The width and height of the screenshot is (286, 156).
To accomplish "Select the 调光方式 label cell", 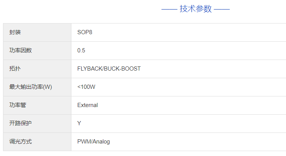I will pyautogui.click(x=21, y=142).
